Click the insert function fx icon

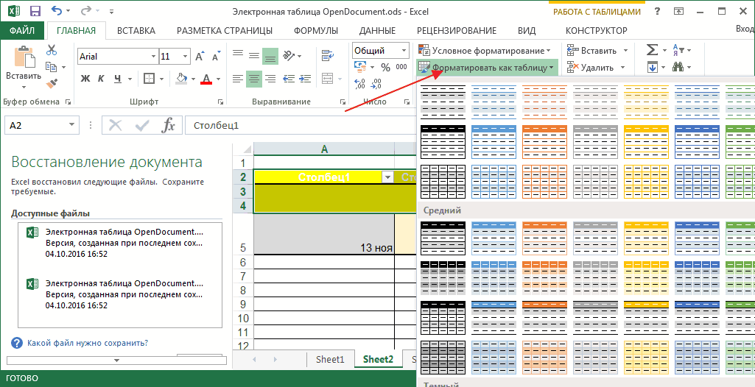point(169,126)
